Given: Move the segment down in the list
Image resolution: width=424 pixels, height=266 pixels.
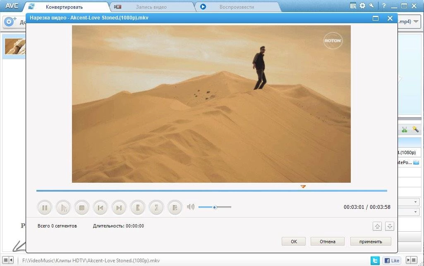Looking at the screenshot, I should (390, 226).
